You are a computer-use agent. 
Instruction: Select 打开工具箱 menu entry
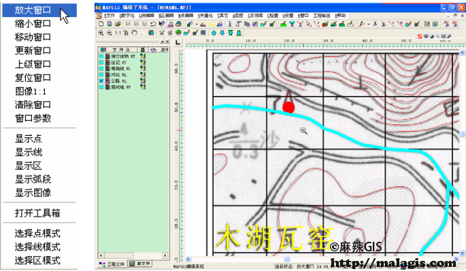point(37,213)
